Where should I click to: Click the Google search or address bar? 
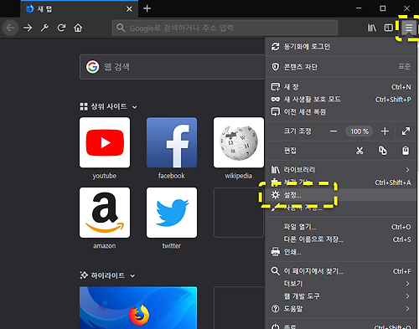click(225, 28)
